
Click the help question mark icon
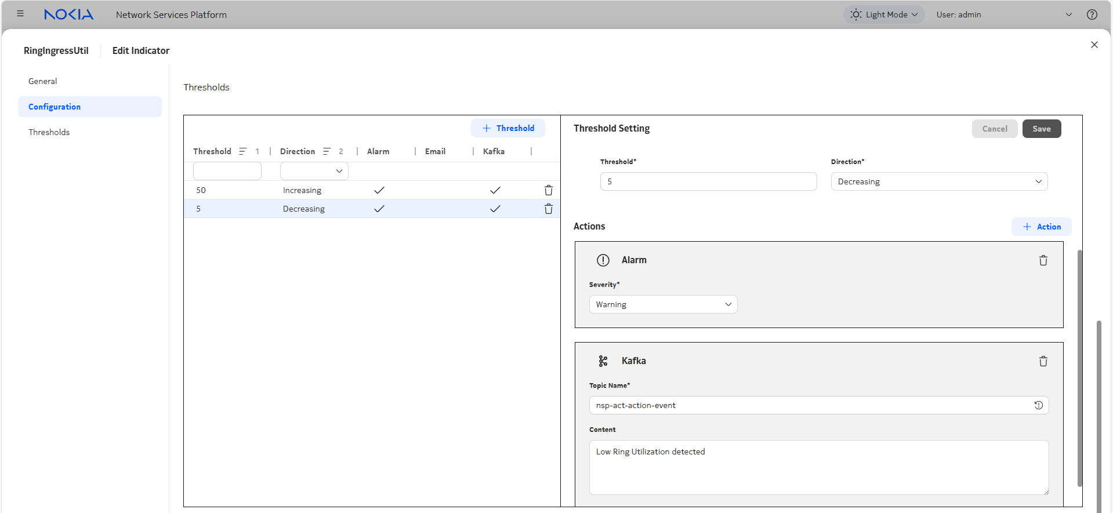(1092, 14)
